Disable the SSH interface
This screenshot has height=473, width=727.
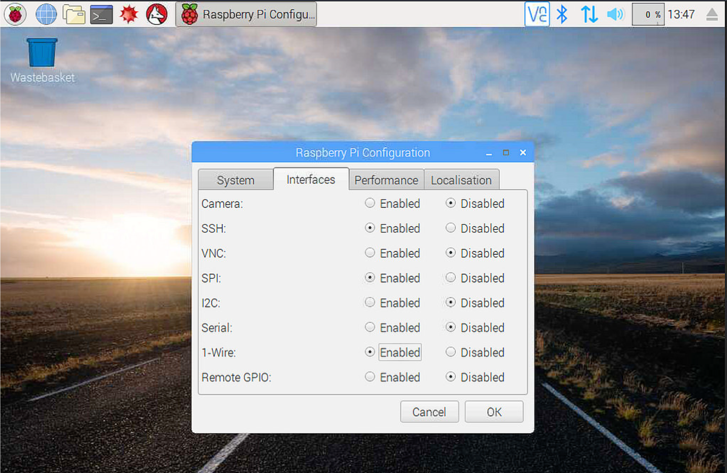(x=450, y=228)
